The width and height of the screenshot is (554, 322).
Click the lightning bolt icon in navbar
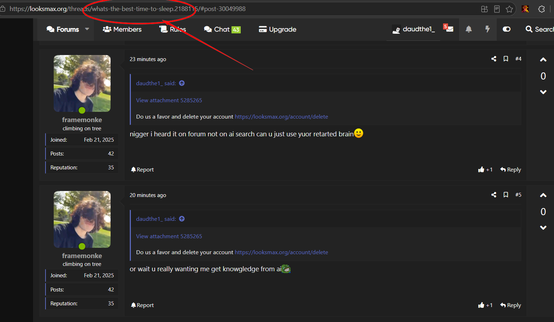pyautogui.click(x=488, y=29)
